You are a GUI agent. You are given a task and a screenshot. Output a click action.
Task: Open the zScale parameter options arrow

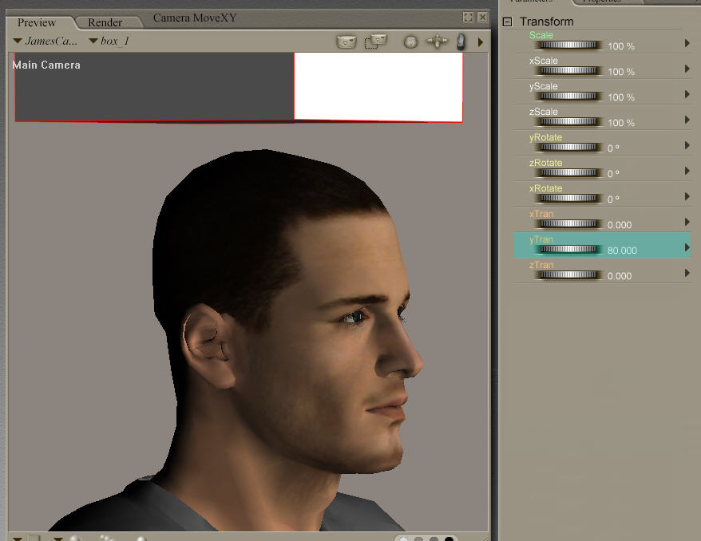(x=687, y=119)
